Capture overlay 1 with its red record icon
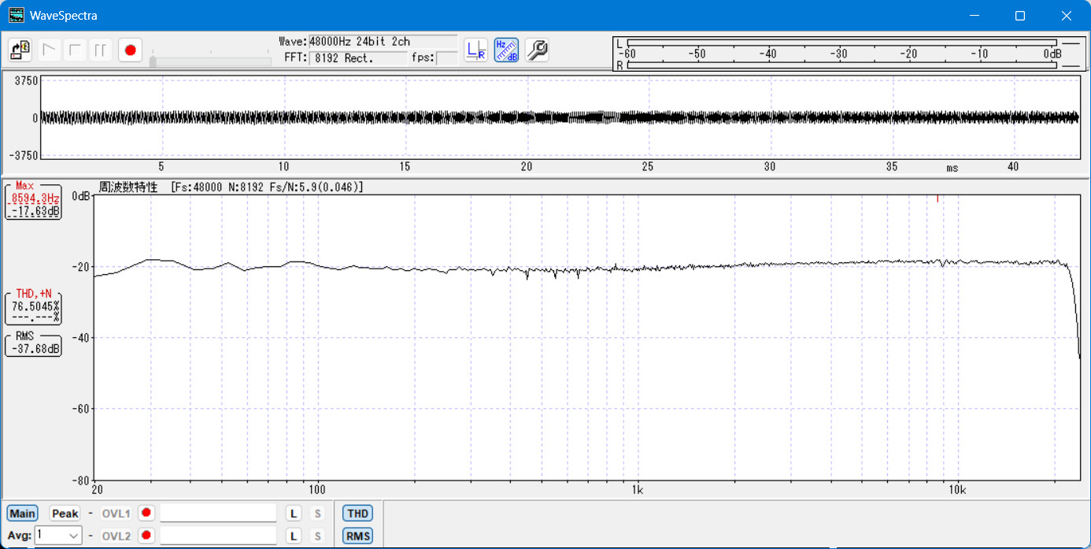The image size is (1091, 549). [146, 514]
